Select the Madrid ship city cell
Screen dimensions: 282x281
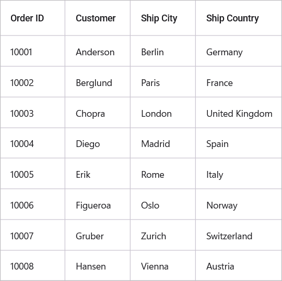point(163,143)
